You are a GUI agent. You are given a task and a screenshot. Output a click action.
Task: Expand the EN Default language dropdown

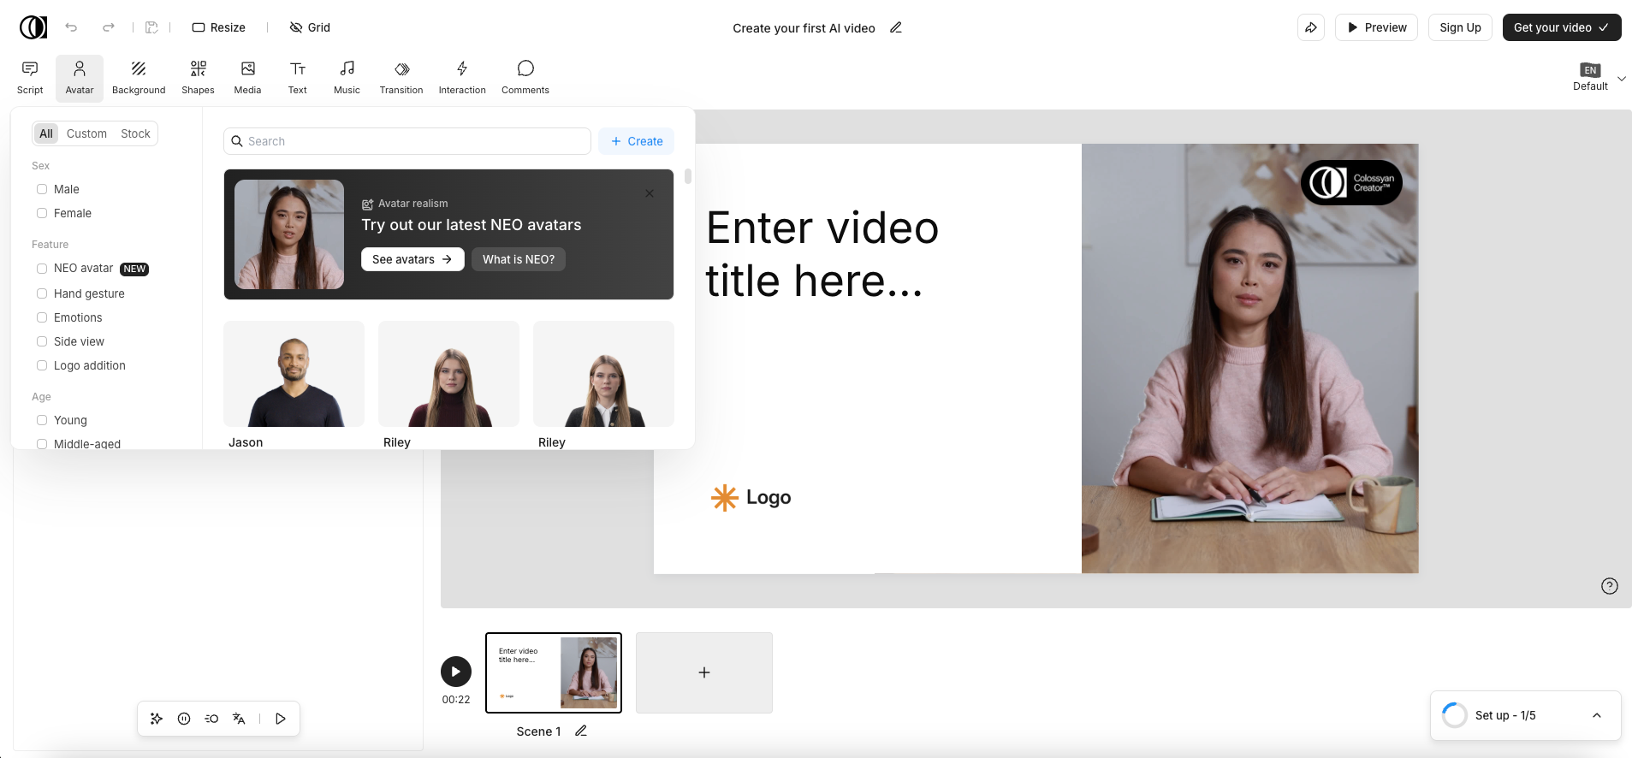tap(1599, 78)
